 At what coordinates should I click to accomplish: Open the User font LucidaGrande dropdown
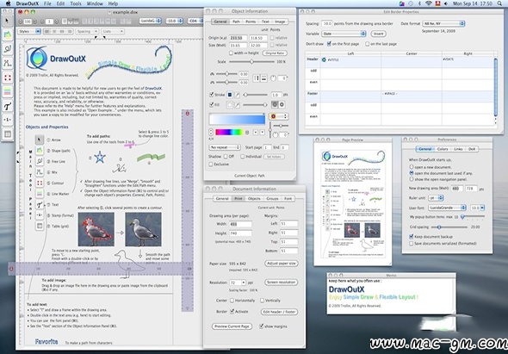tap(448, 208)
